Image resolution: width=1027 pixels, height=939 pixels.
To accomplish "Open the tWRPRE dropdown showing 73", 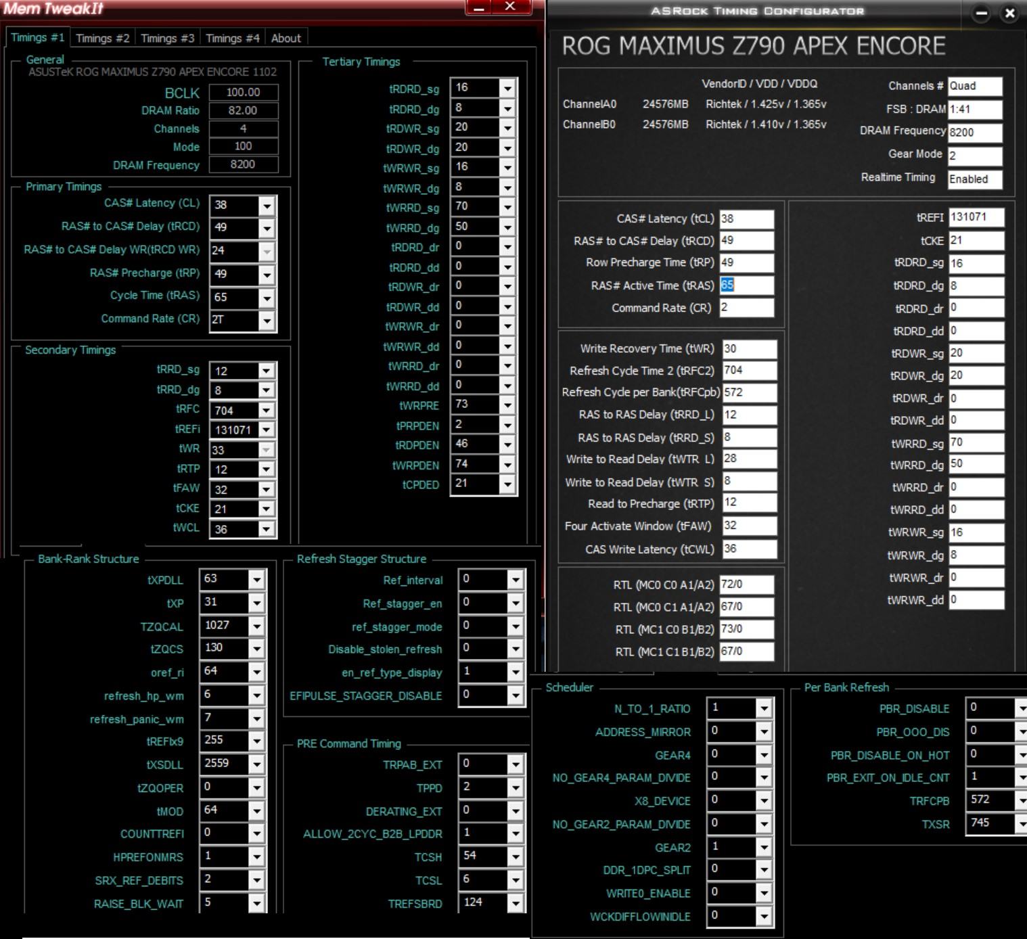I will click(x=507, y=405).
